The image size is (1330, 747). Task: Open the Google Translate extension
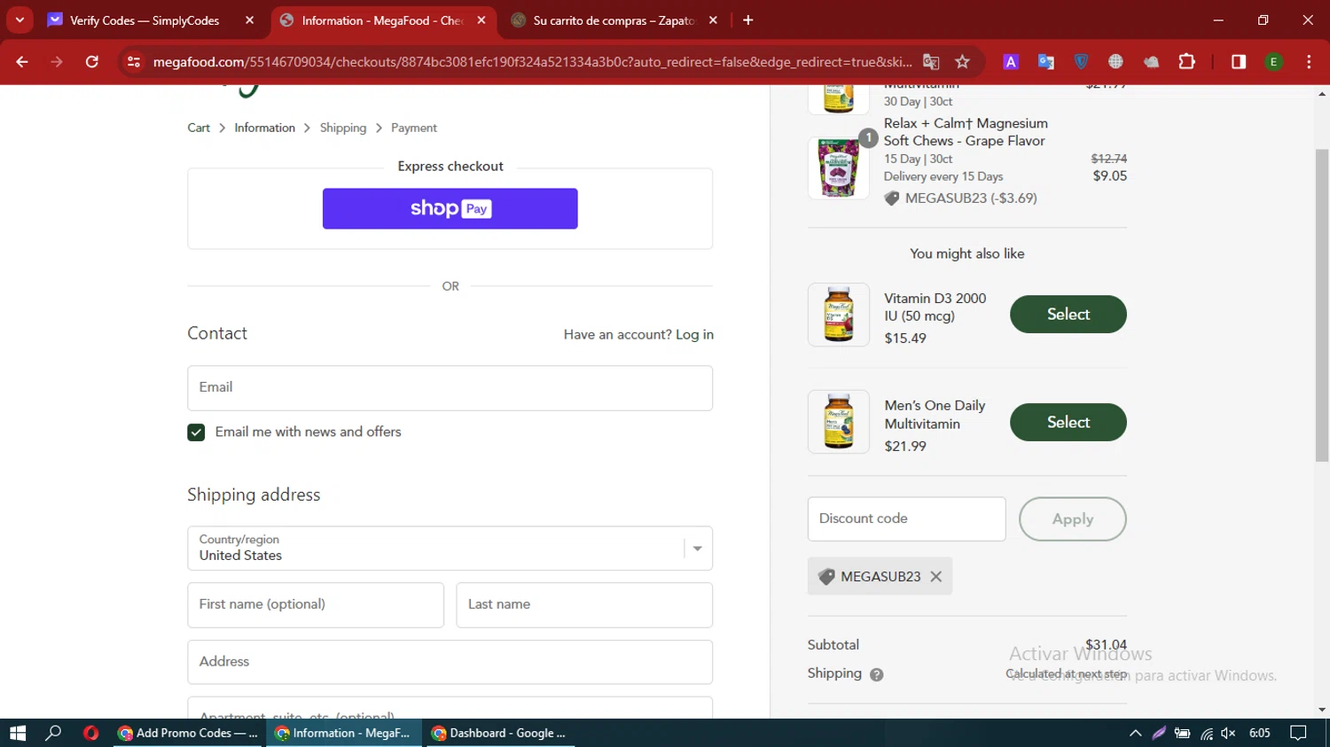1046,62
